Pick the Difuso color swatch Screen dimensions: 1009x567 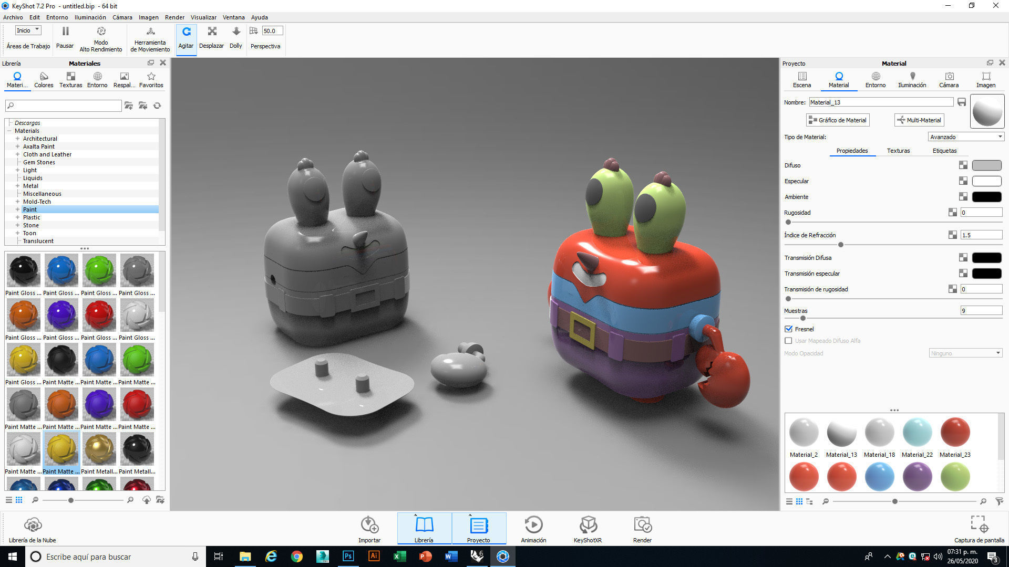pyautogui.click(x=987, y=165)
